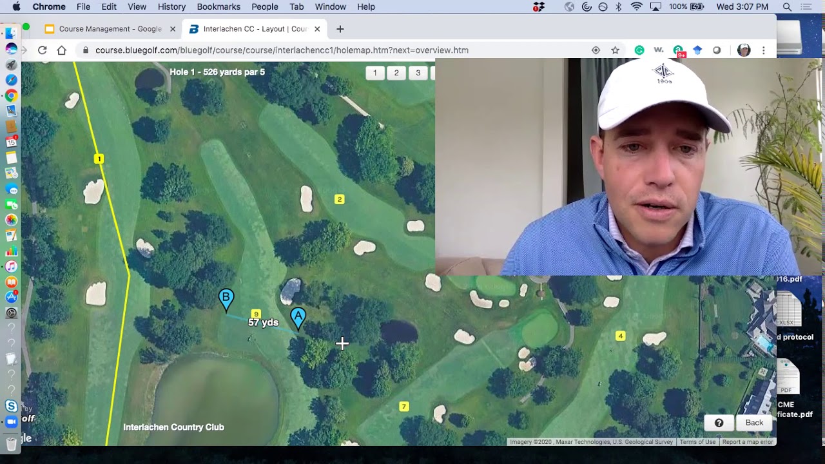This screenshot has width=825, height=464.
Task: Open the File menu
Action: pyautogui.click(x=83, y=7)
